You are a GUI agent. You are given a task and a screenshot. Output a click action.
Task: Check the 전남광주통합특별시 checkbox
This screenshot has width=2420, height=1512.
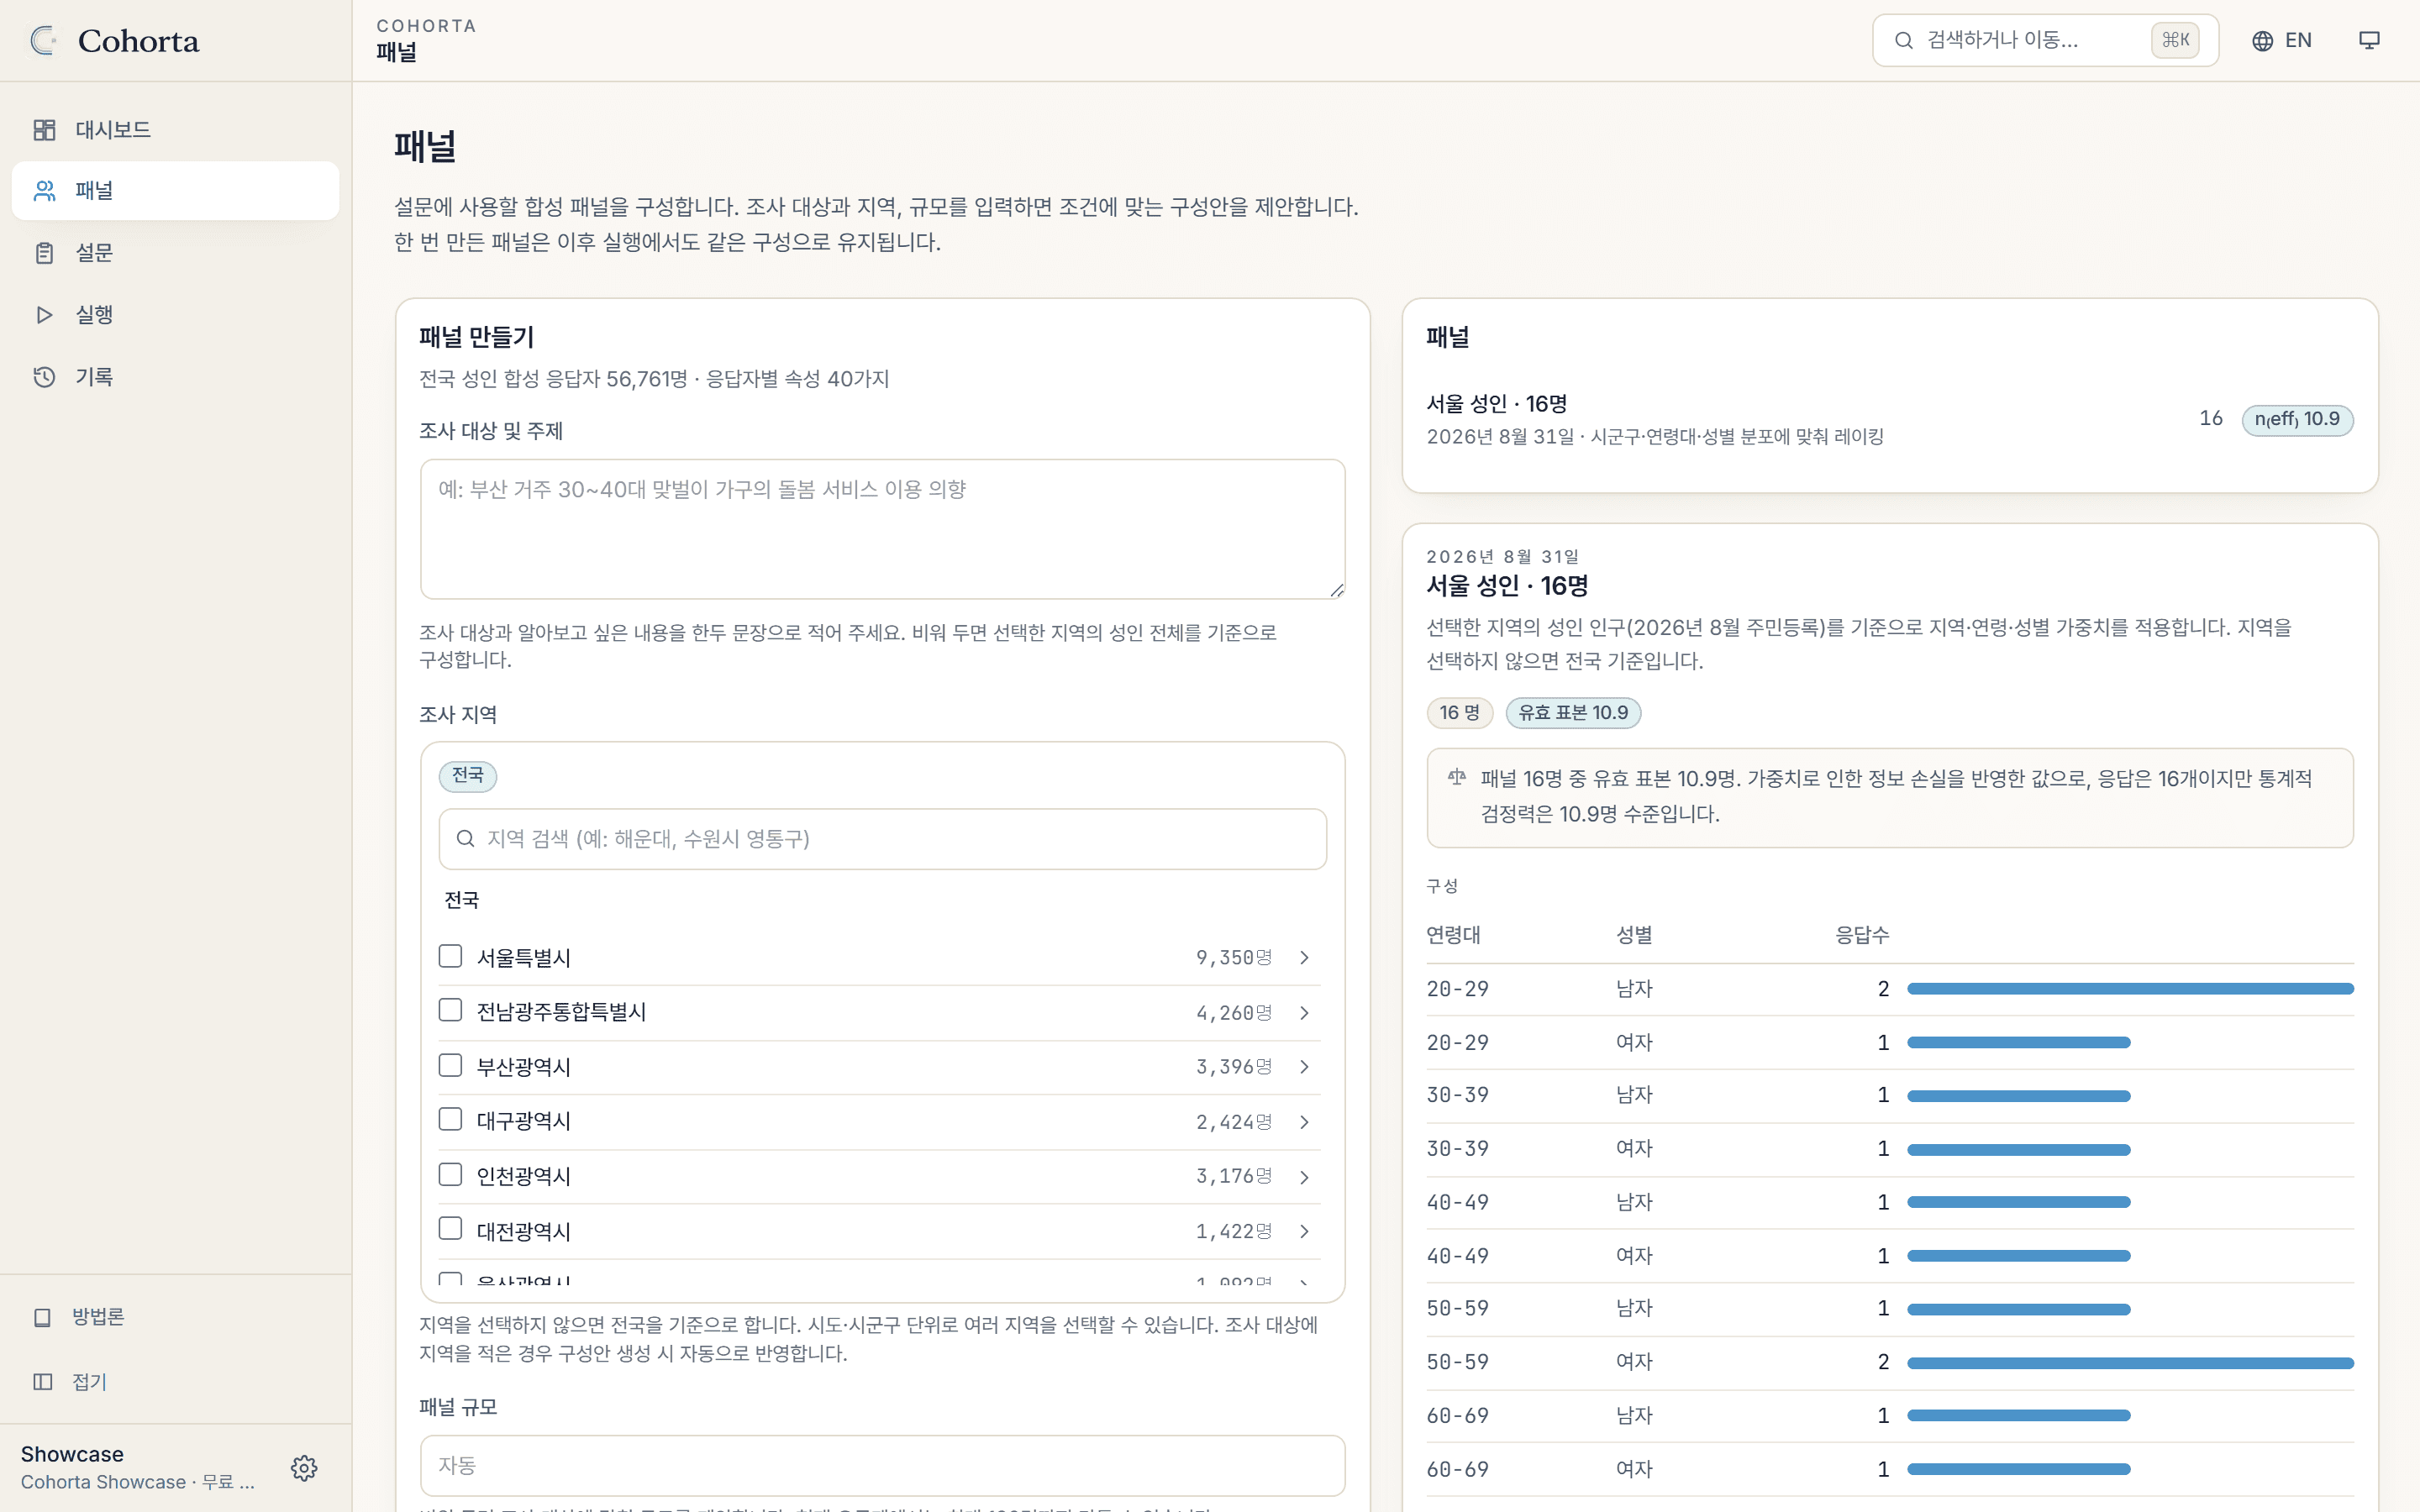(450, 1010)
